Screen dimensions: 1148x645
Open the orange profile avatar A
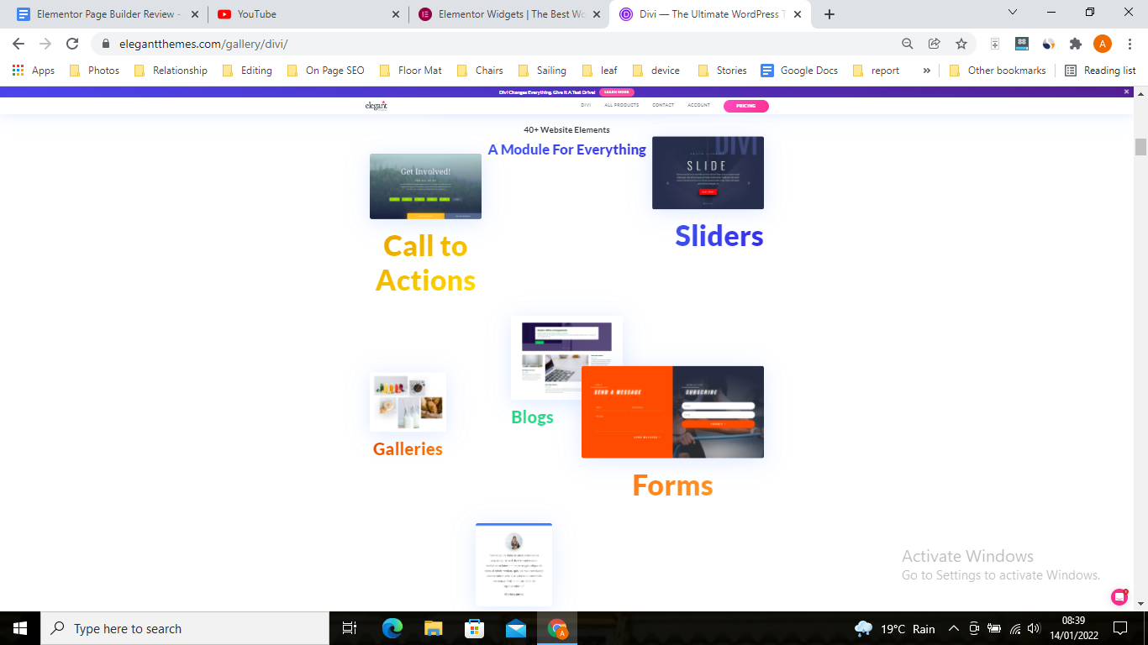click(1103, 44)
